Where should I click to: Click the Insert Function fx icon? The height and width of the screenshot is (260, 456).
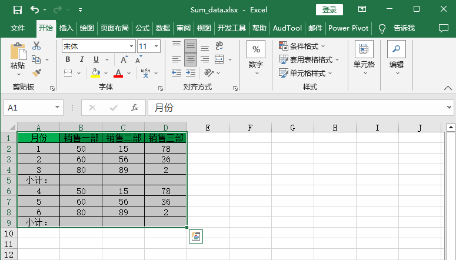(135, 108)
